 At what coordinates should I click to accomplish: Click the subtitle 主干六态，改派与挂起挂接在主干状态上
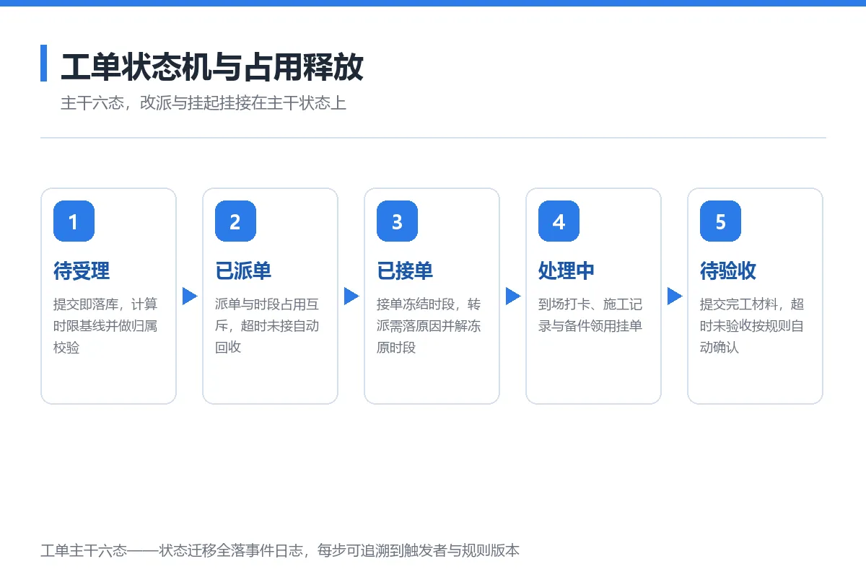[204, 103]
